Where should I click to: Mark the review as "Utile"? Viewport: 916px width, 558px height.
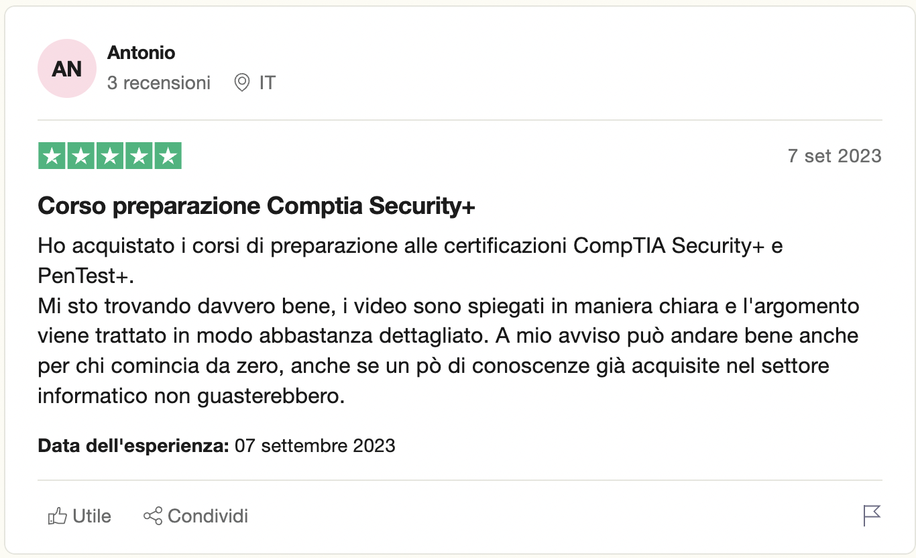click(92, 516)
